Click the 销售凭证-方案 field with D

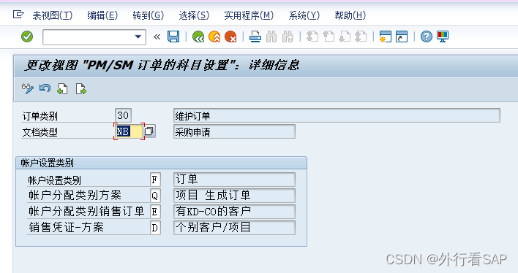tap(155, 228)
